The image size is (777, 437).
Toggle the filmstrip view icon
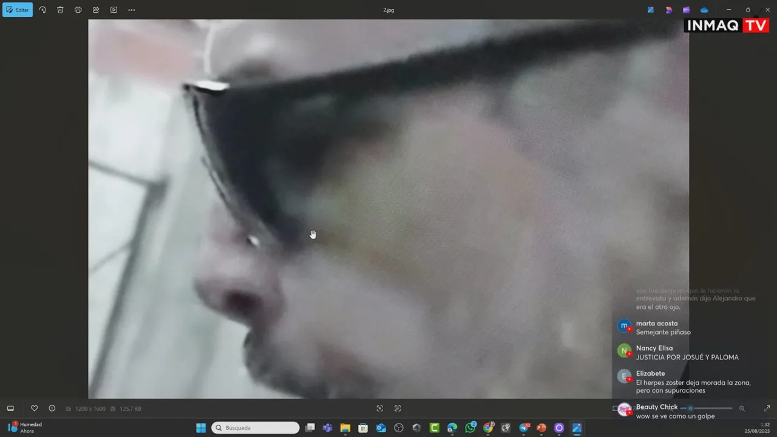[10, 408]
